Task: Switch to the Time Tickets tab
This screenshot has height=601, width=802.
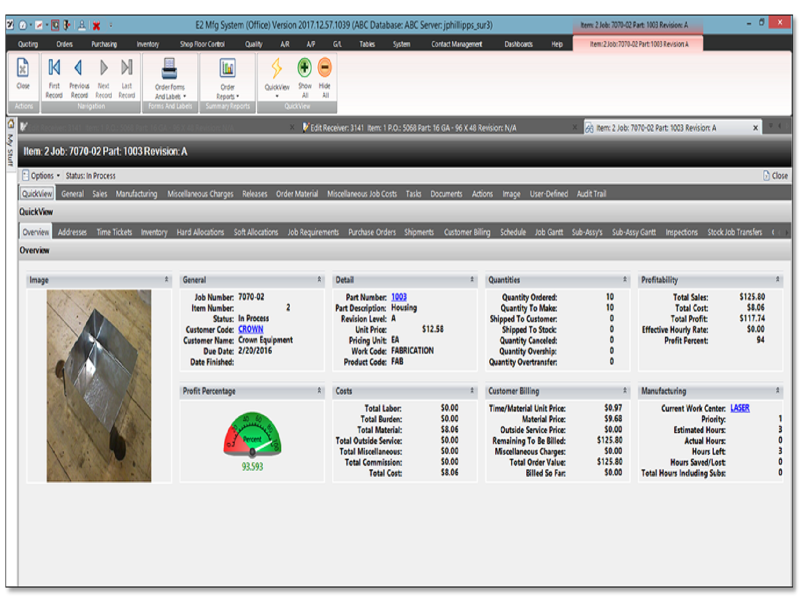Action: coord(114,232)
